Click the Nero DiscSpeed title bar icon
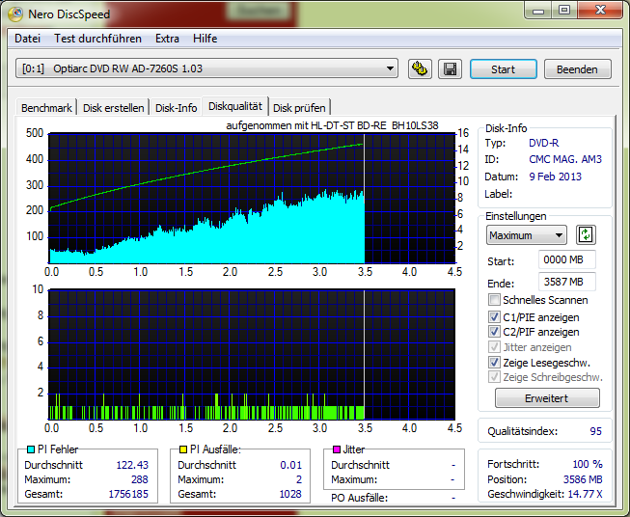Image resolution: width=630 pixels, height=517 pixels. coord(15,14)
